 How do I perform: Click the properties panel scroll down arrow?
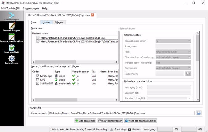point(198,100)
